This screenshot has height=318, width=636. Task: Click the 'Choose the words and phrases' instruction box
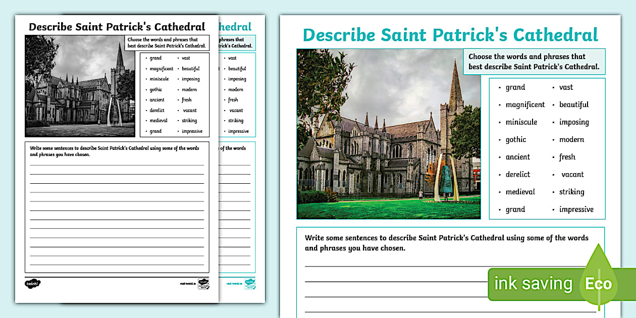click(x=534, y=61)
